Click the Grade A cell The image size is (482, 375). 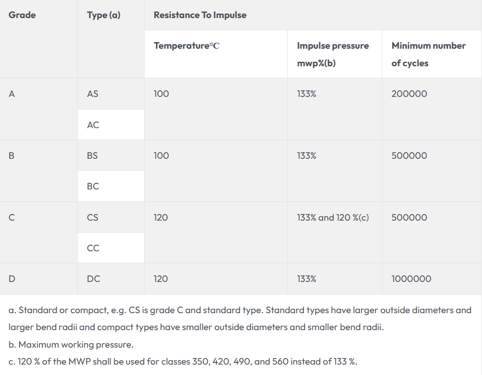pos(12,94)
